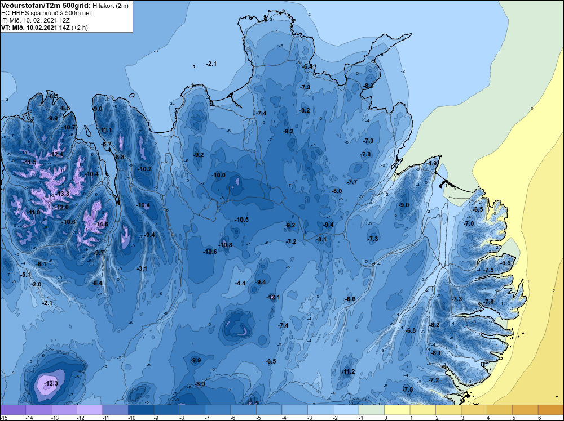
Task: Click the -4.4 temperature value
Action: (x=240, y=284)
